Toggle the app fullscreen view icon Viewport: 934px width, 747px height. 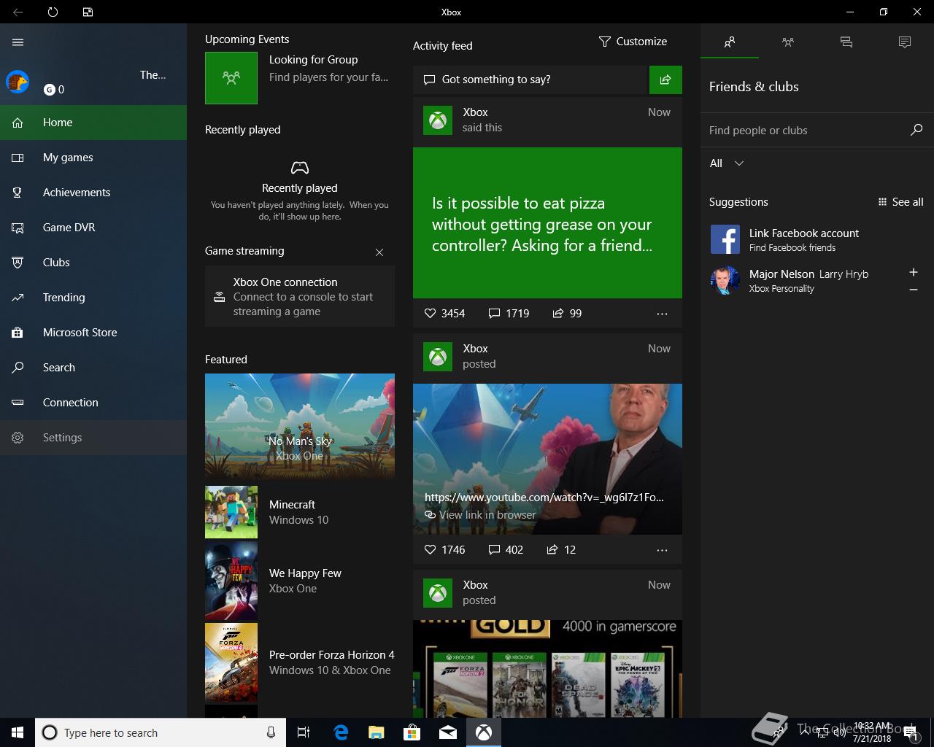[x=88, y=12]
